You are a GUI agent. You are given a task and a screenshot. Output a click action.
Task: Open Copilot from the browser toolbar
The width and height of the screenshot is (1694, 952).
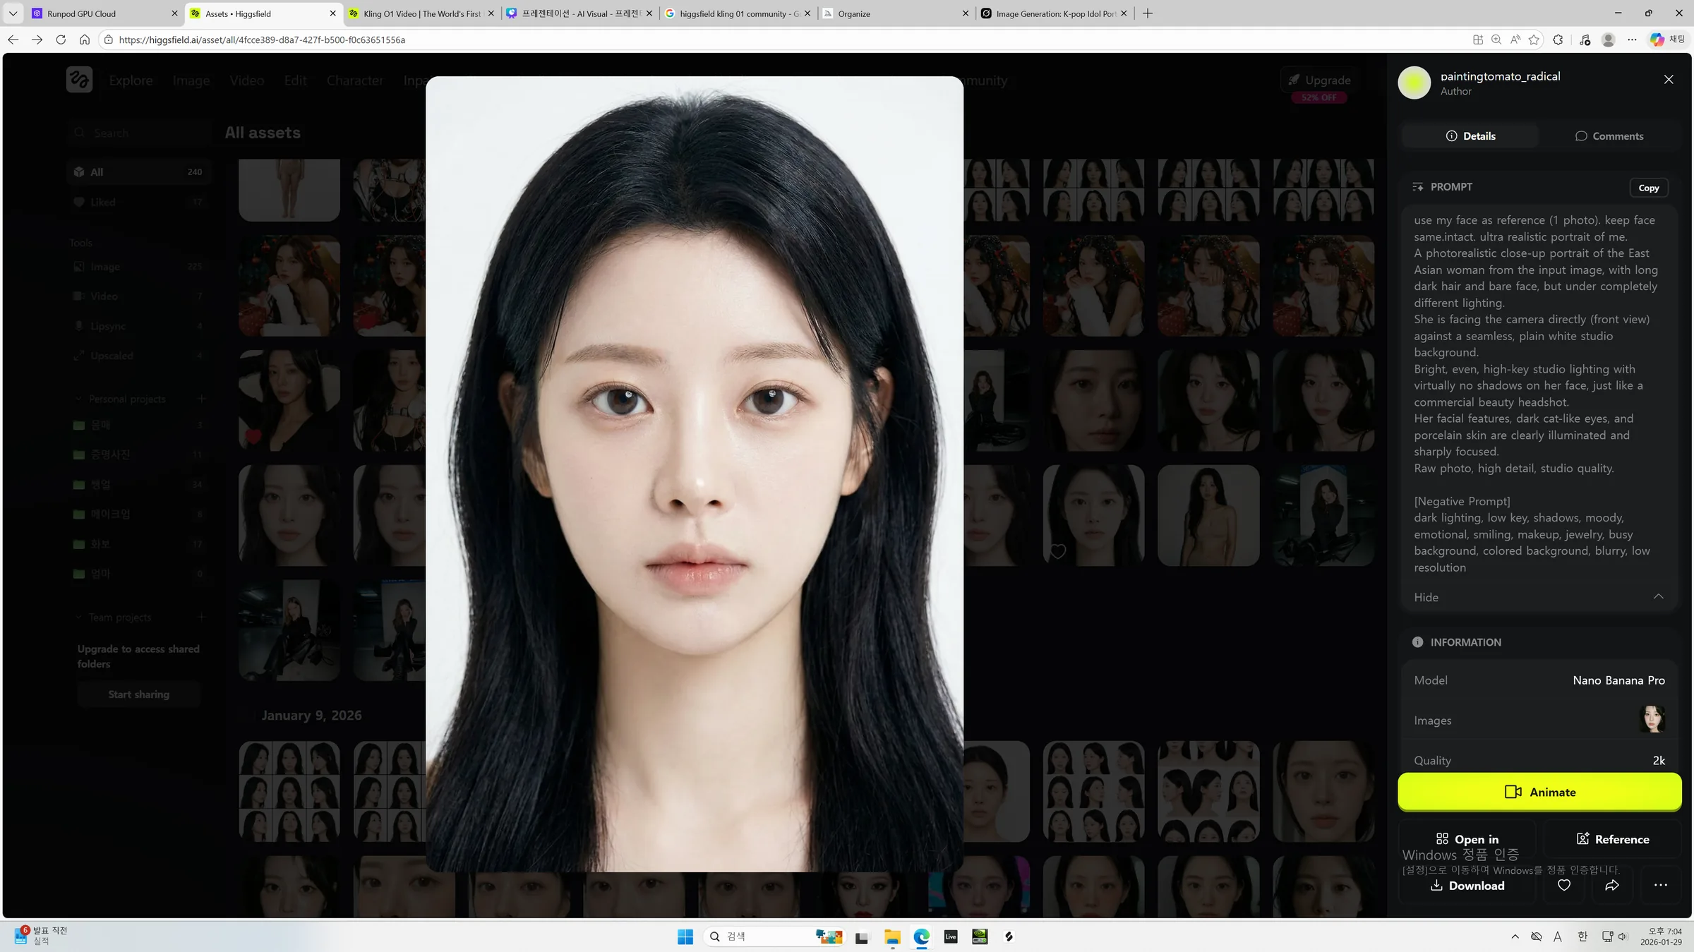click(x=1657, y=40)
